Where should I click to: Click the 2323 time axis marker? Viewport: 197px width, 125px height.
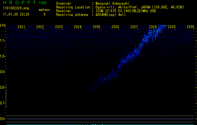pyautogui.click(x=59, y=27)
